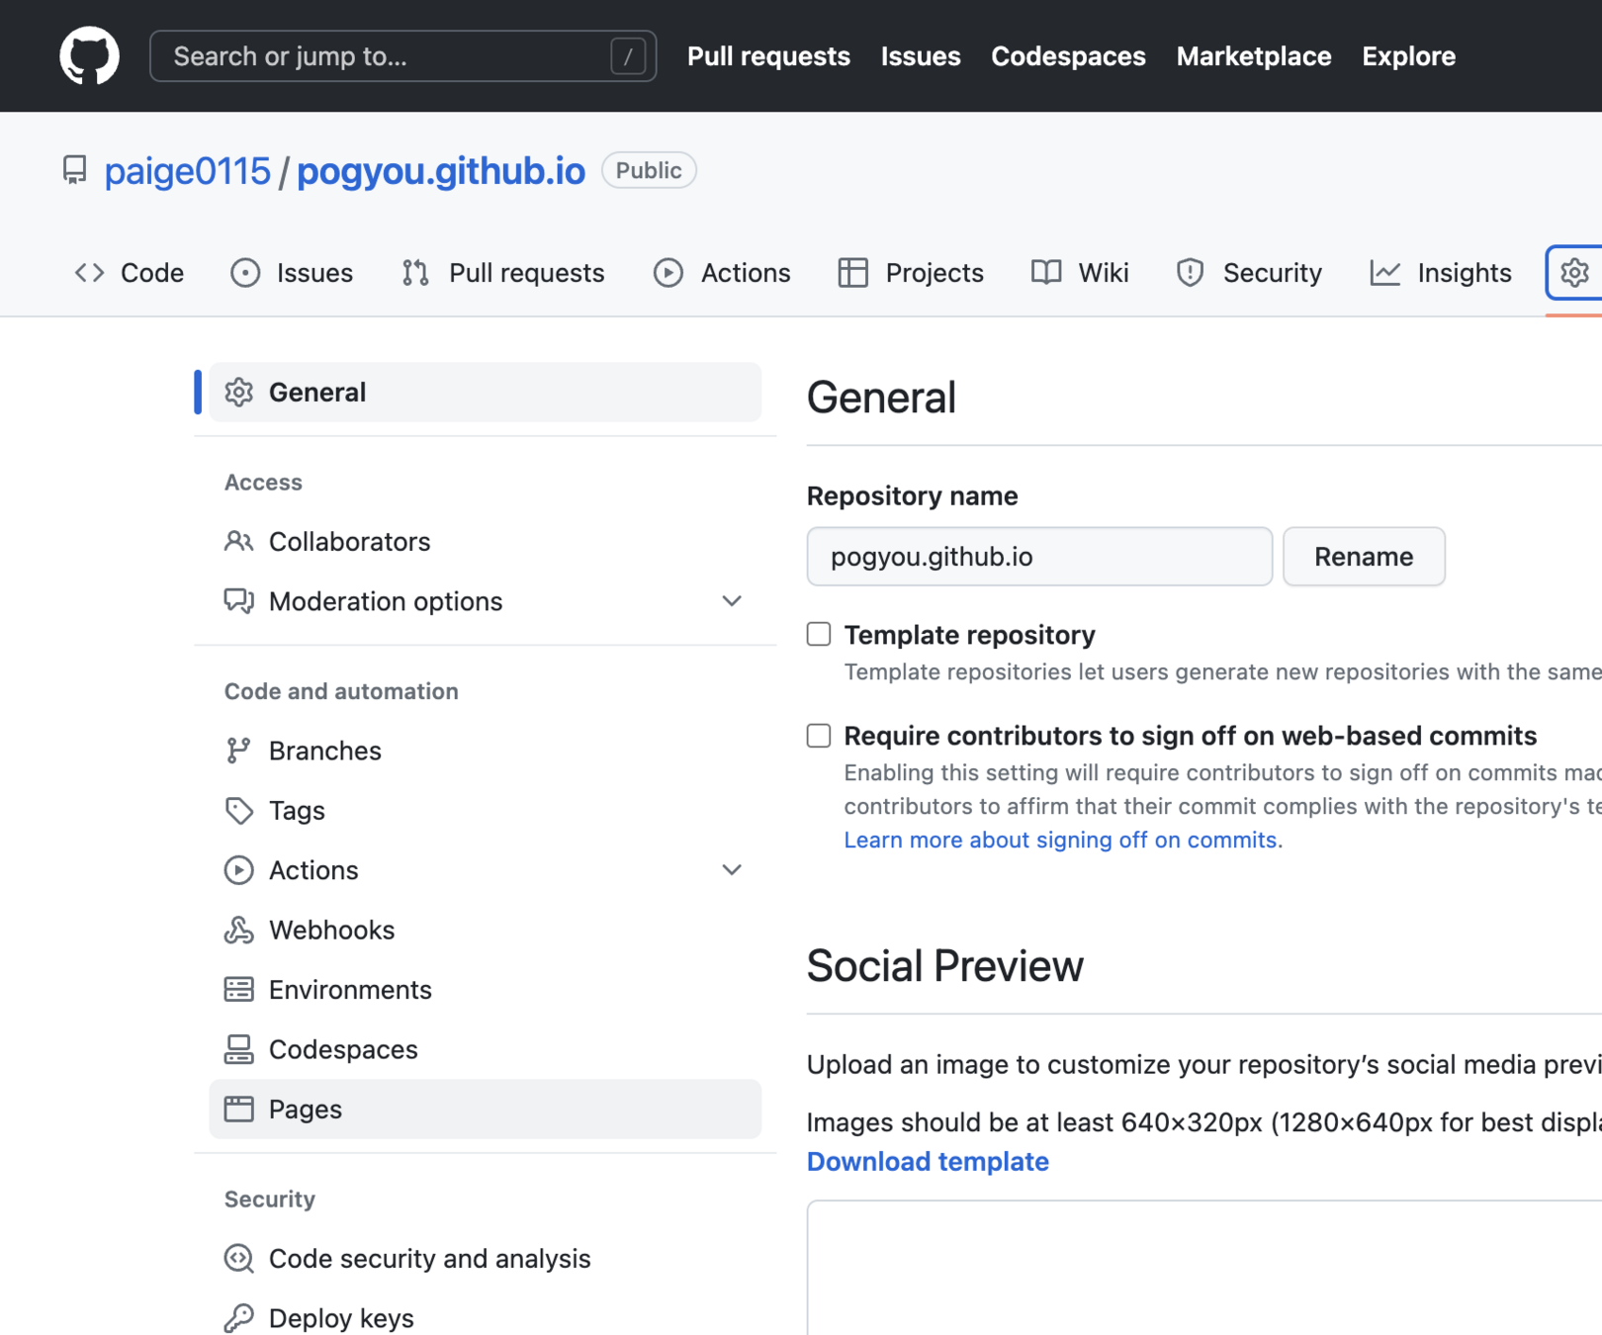This screenshot has height=1335, width=1602.
Task: Open Explore in the top navigation
Action: 1408,56
